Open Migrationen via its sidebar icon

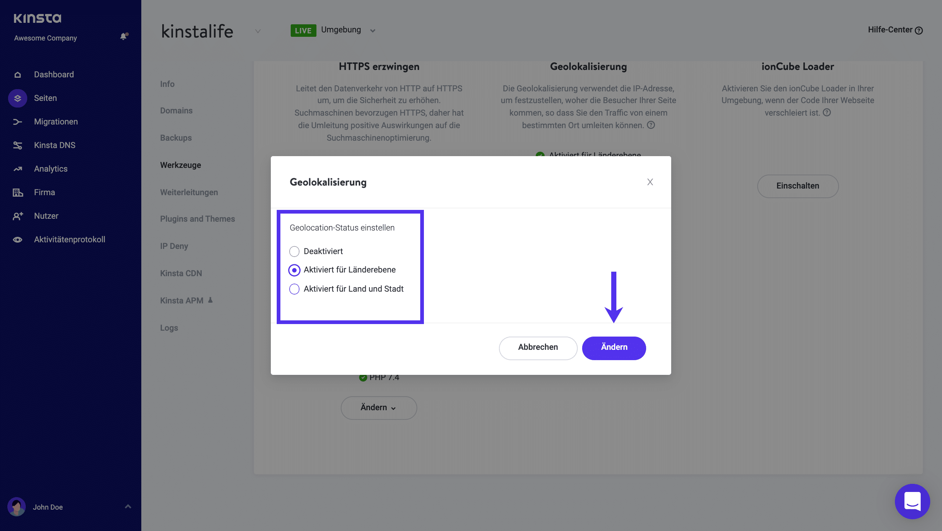(18, 122)
